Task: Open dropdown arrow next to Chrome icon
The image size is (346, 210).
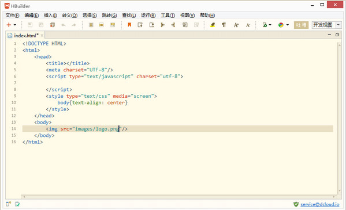Action: 288,25
